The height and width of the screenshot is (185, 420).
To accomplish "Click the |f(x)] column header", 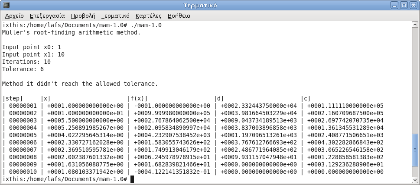I will pos(137,98).
